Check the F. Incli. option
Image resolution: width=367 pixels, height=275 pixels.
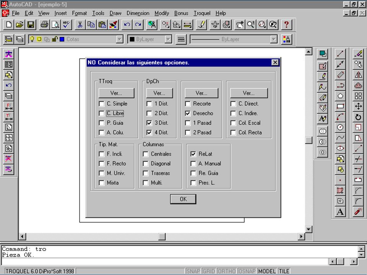(x=102, y=154)
